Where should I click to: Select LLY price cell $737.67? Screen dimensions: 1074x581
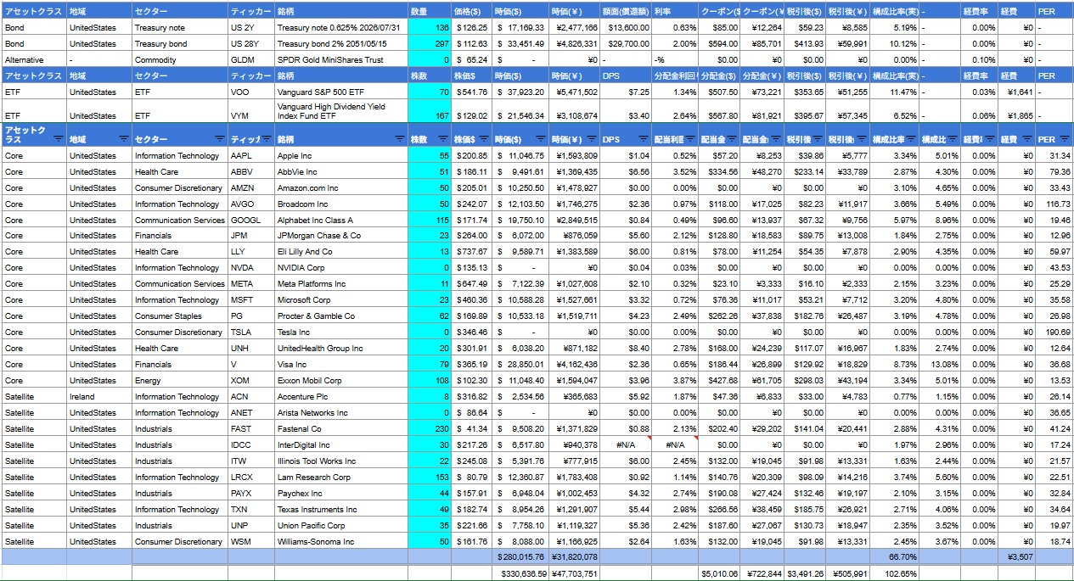[472, 252]
